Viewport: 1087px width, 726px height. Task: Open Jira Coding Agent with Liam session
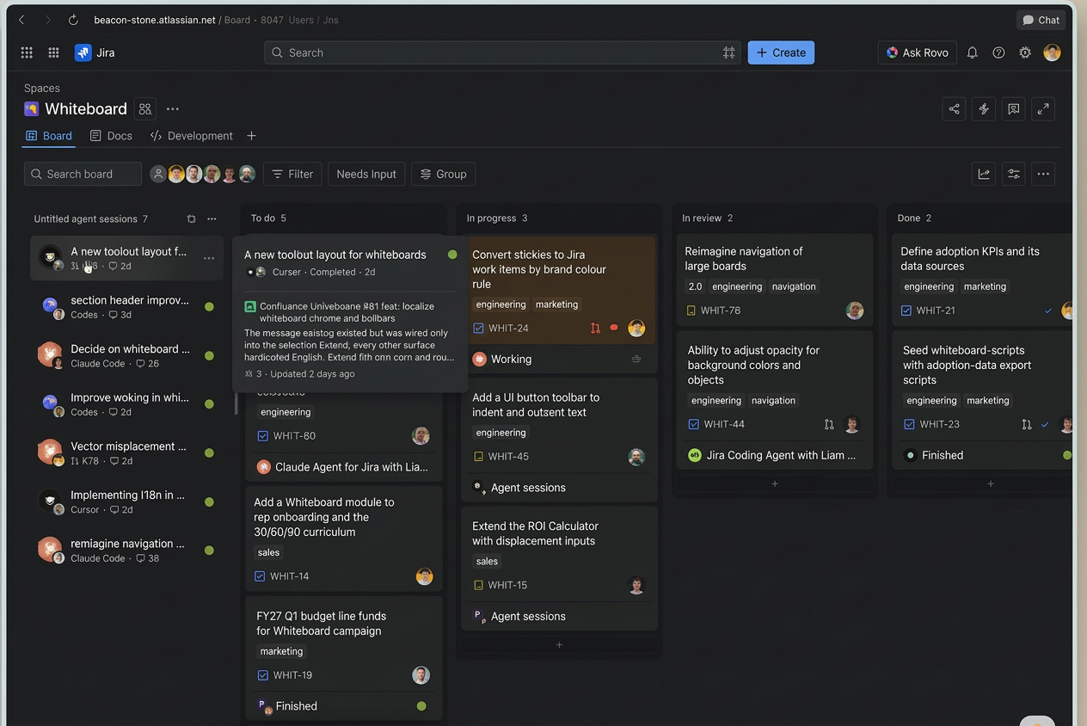coord(772,455)
